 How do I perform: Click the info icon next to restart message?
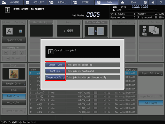pyautogui.click(x=7, y=10)
